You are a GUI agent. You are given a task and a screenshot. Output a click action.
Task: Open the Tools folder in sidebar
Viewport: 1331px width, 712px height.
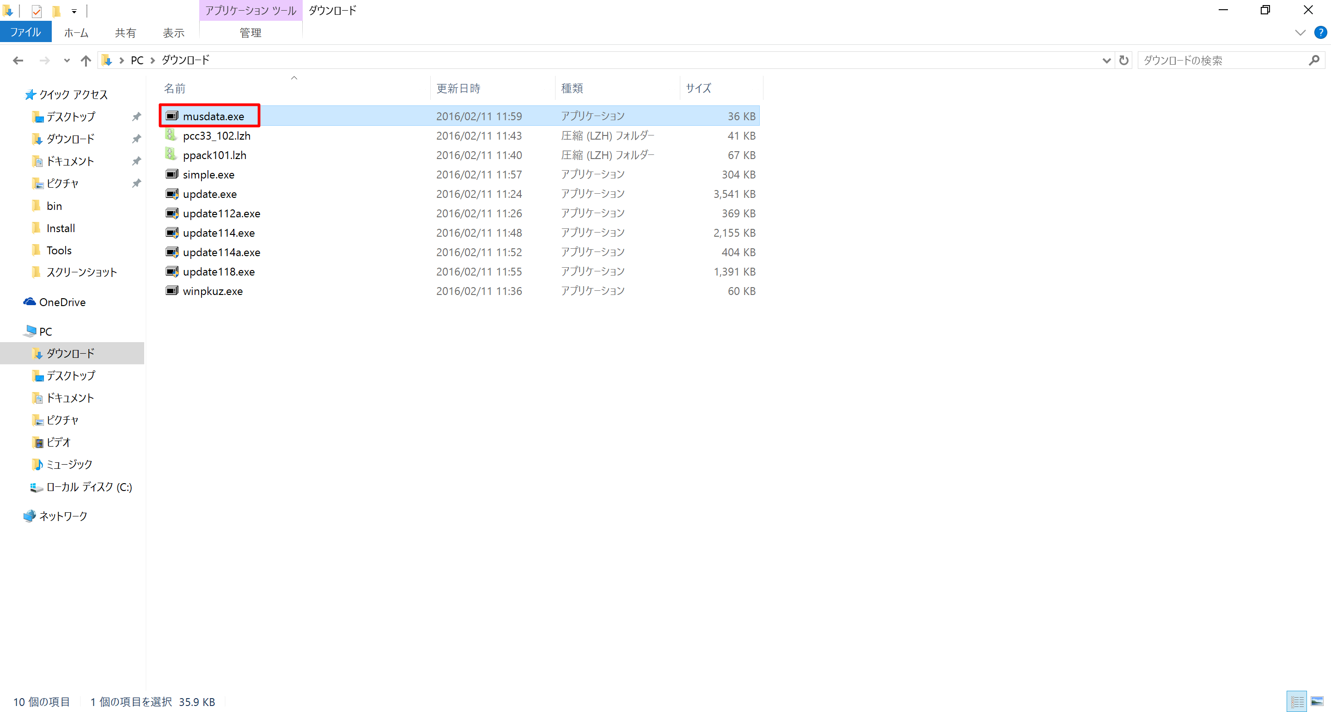pyautogui.click(x=59, y=250)
